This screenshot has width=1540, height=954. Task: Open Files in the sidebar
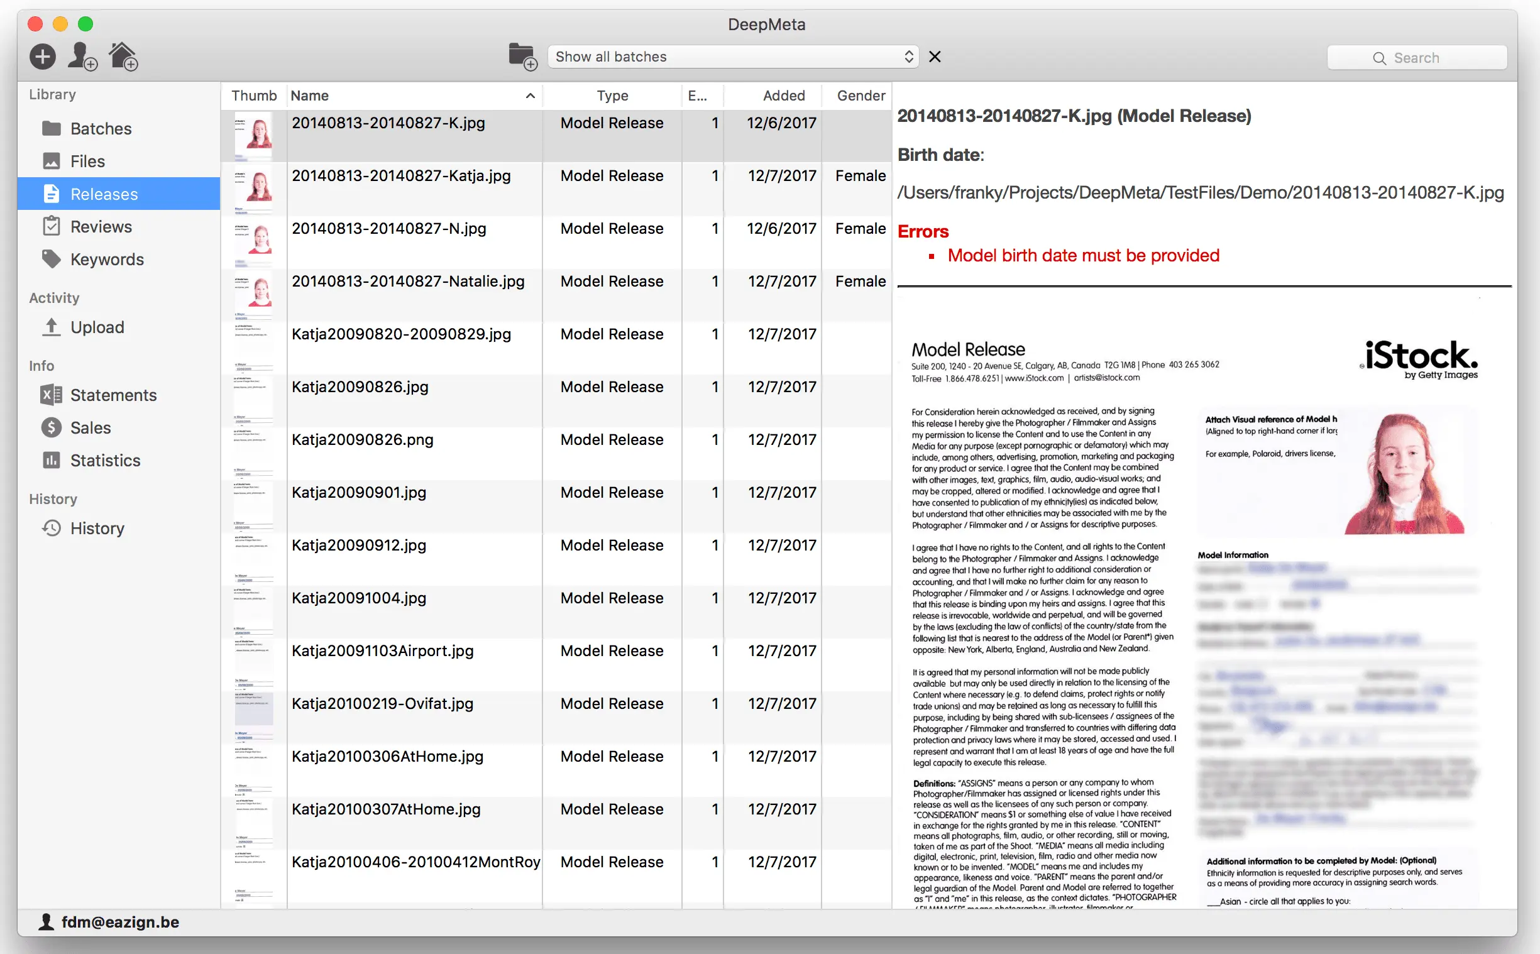coord(119,162)
